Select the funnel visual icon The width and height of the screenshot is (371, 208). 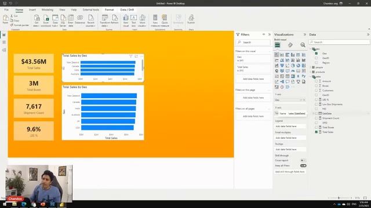(x=282, y=65)
